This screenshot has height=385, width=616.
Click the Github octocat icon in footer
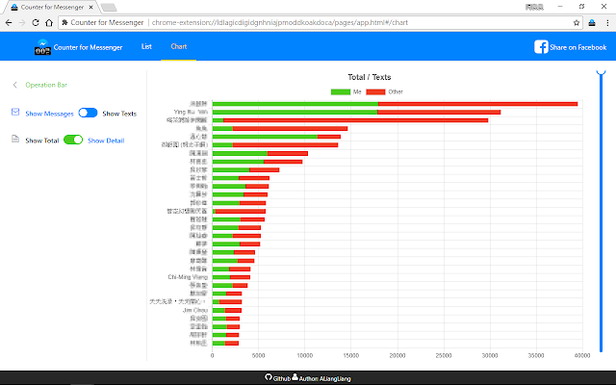[x=269, y=377]
